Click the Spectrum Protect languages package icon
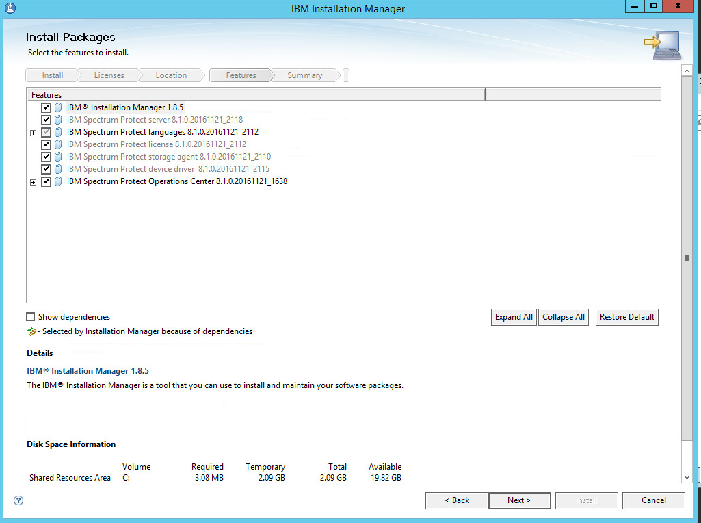Image resolution: width=701 pixels, height=523 pixels. [58, 132]
